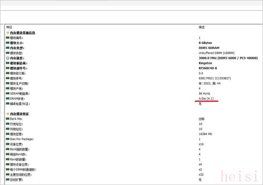This screenshot has height=185, width=263.
Task: Click the DDR5 SDRAM memory type value
Action: [209, 48]
